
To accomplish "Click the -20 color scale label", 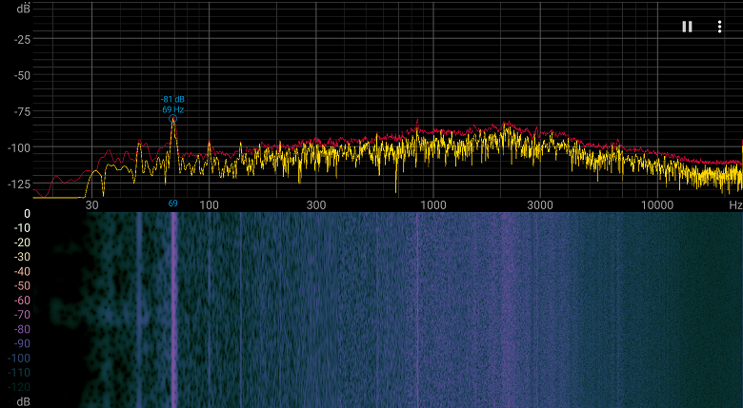I will tap(22, 243).
